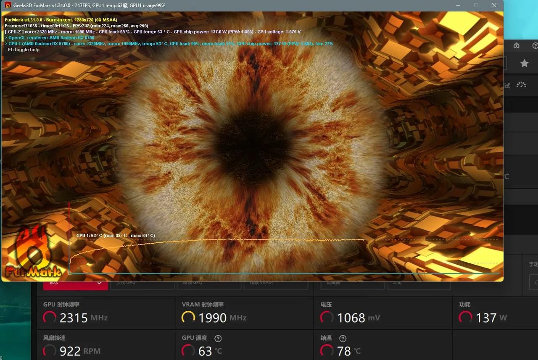Click the 'GPU 时钟频率' label
538x360 pixels.
(x=61, y=305)
